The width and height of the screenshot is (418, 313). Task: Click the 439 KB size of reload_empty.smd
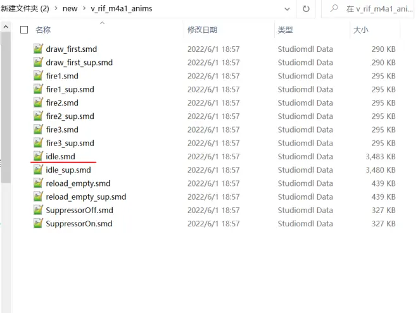pos(384,183)
